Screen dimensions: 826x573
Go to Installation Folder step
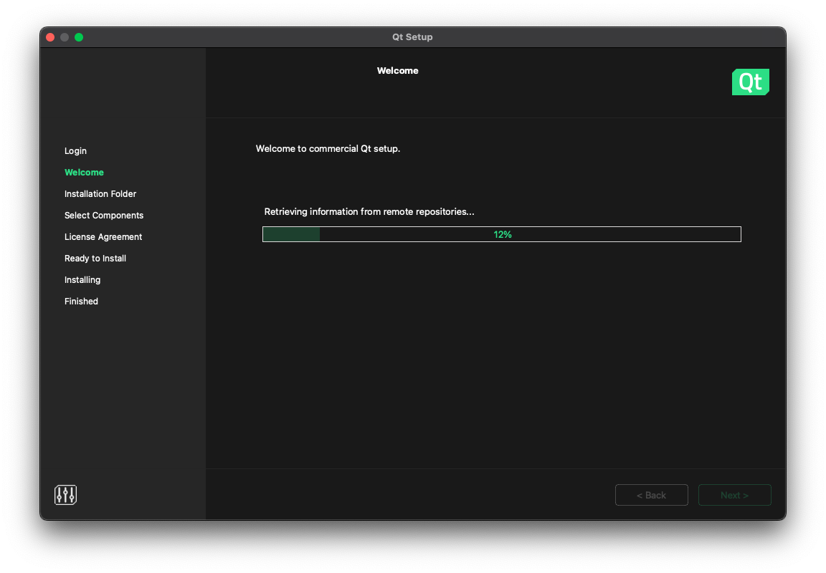point(100,194)
